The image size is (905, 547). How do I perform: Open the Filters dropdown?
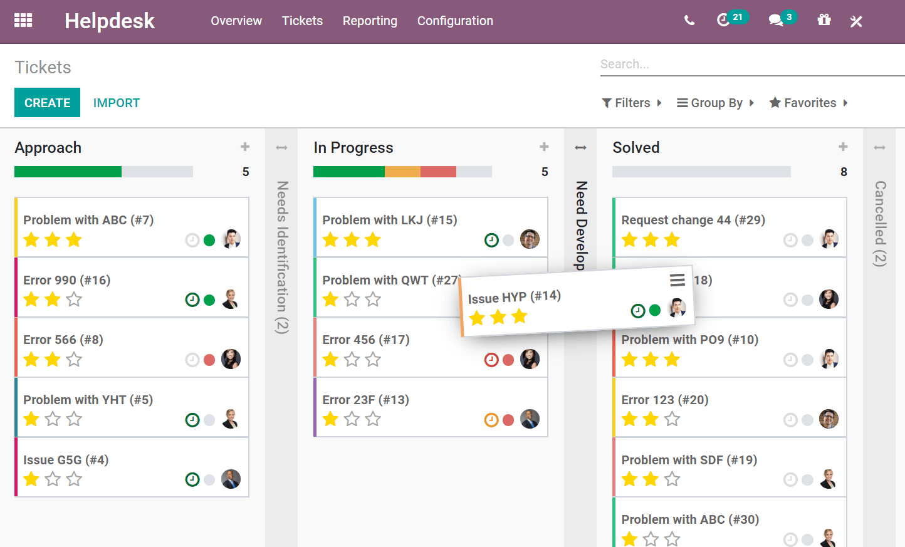tap(632, 103)
